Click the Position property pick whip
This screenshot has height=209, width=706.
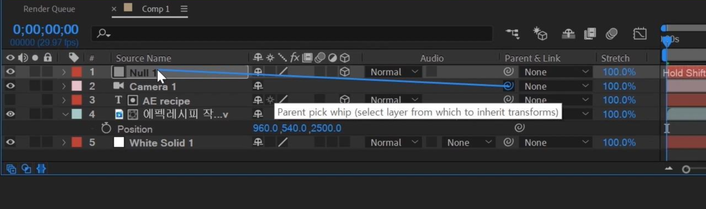coord(519,128)
